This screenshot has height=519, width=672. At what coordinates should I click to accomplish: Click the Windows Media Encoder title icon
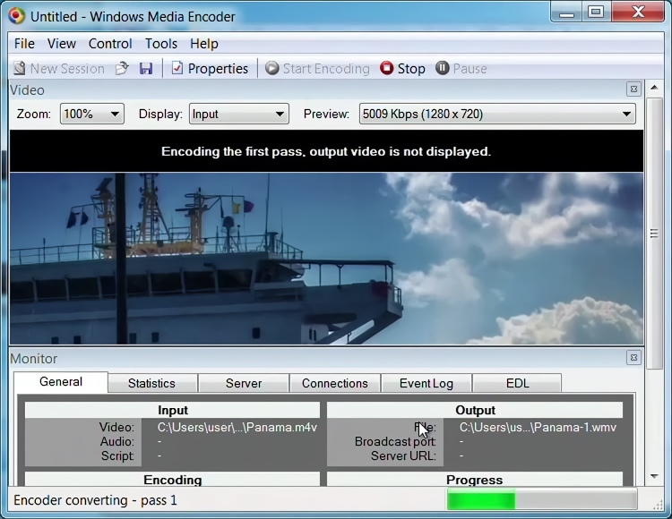pos(17,16)
